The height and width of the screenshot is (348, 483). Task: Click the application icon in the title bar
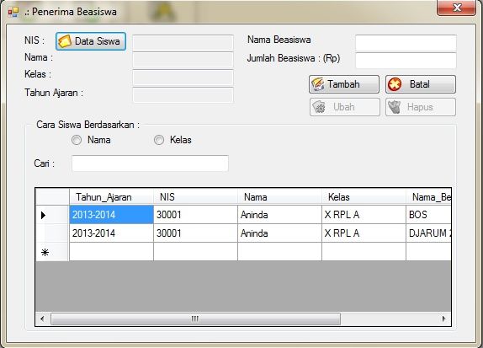click(x=13, y=12)
